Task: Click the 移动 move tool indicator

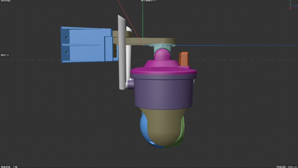Action: pyautogui.click(x=5, y=55)
